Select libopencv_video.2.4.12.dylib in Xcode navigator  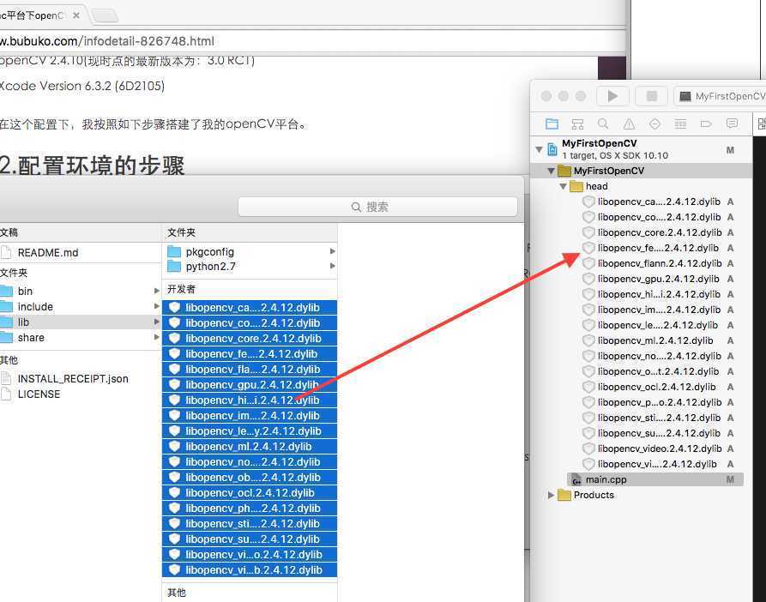coord(660,448)
